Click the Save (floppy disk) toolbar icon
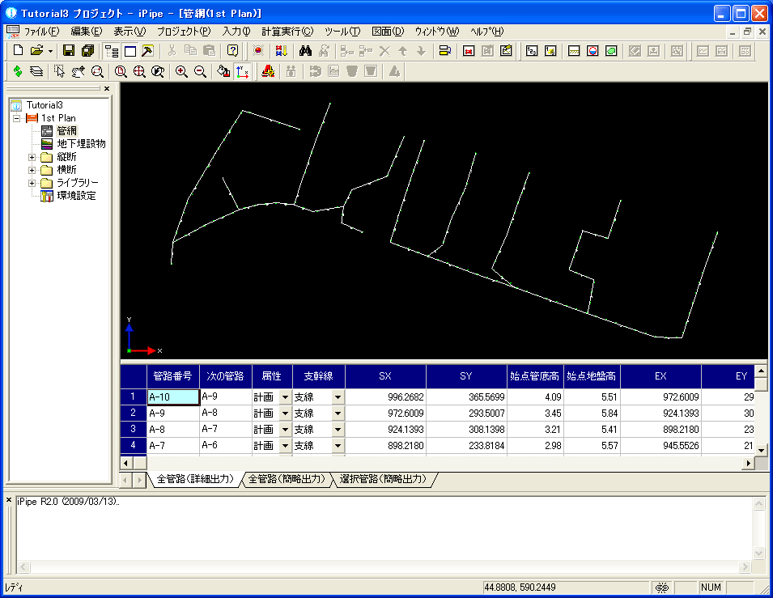 [x=69, y=51]
